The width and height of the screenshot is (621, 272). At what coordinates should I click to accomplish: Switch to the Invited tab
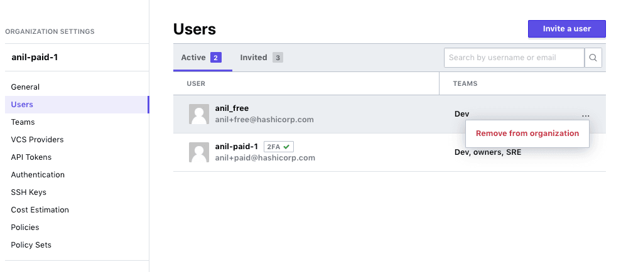(261, 58)
